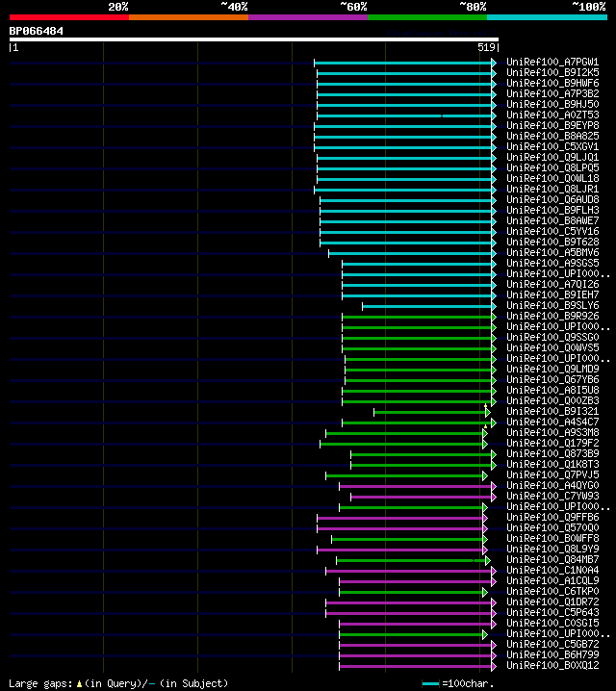Select the UniRef100_A8I5U8 label
The image size is (616, 691).
[552, 390]
